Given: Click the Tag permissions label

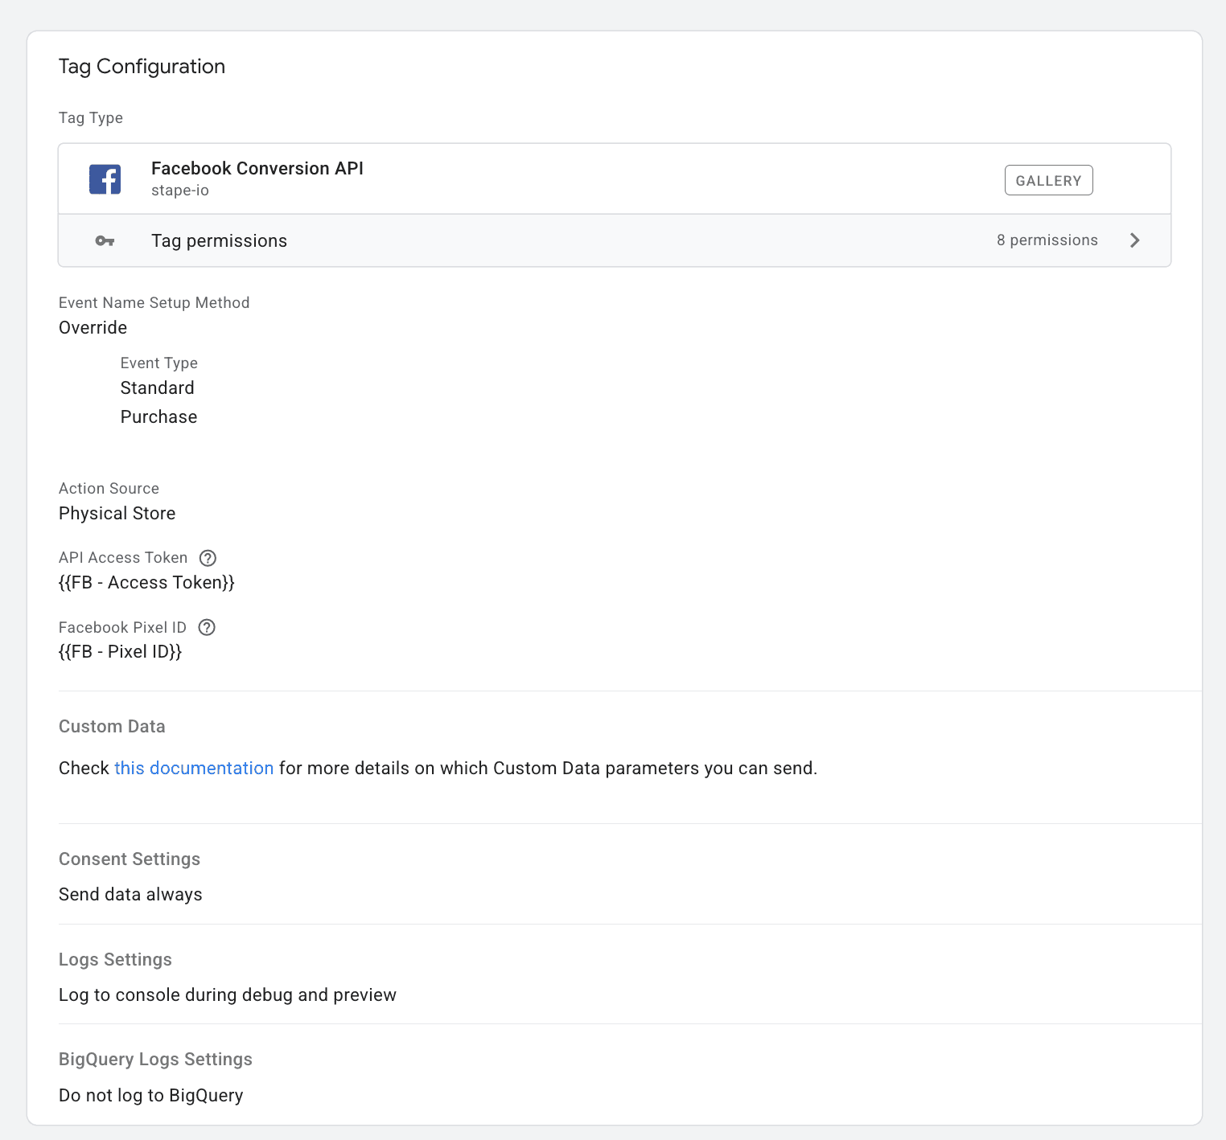Looking at the screenshot, I should (x=219, y=241).
